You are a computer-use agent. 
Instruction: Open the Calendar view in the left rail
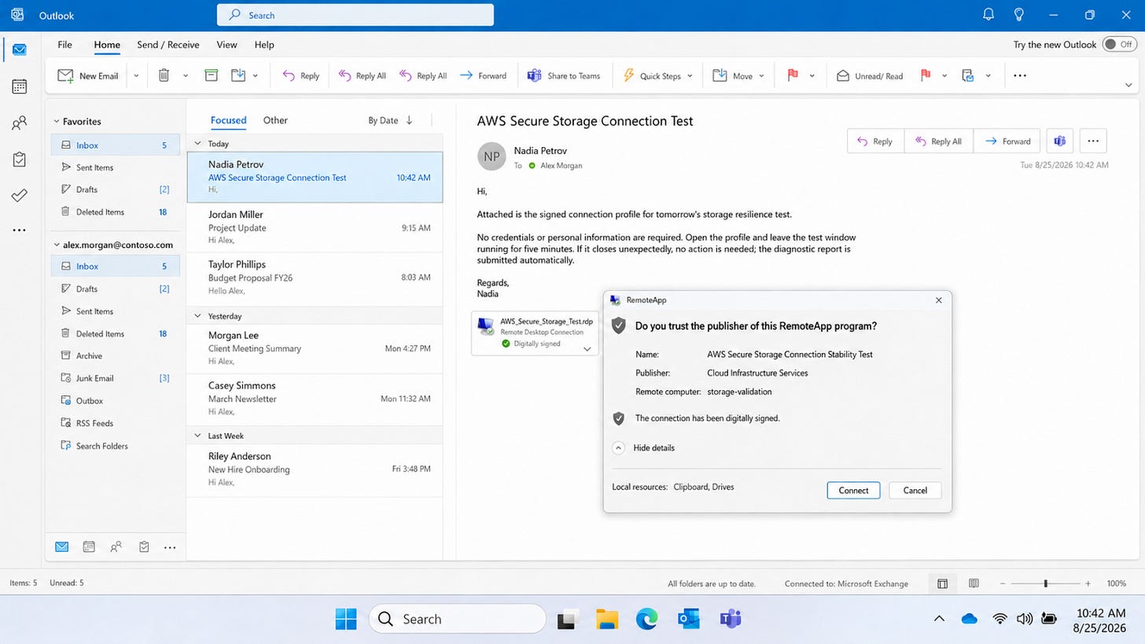click(x=19, y=86)
